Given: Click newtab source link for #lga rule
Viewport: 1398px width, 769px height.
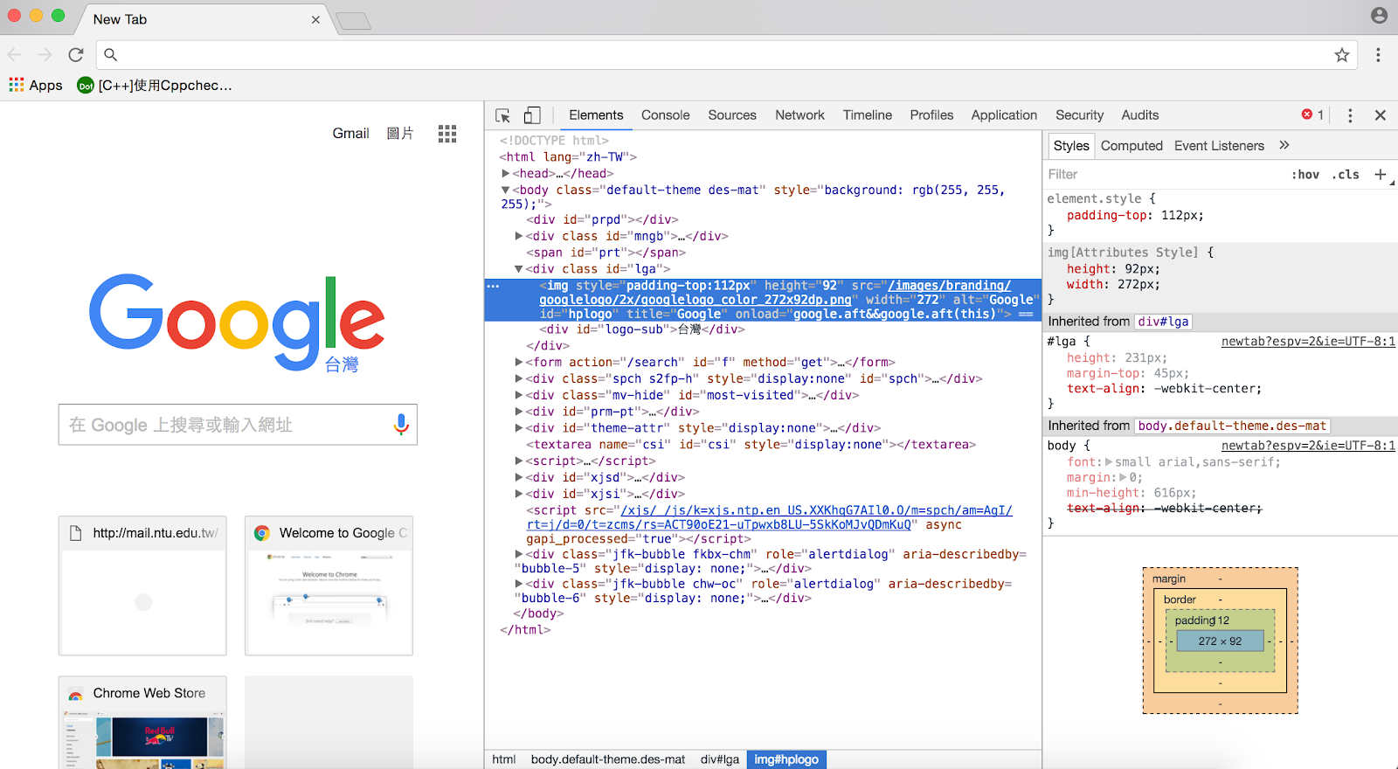Looking at the screenshot, I should (1308, 342).
